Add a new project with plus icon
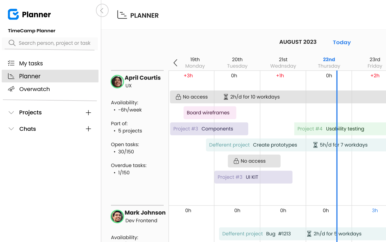This screenshot has height=242, width=386. click(88, 113)
